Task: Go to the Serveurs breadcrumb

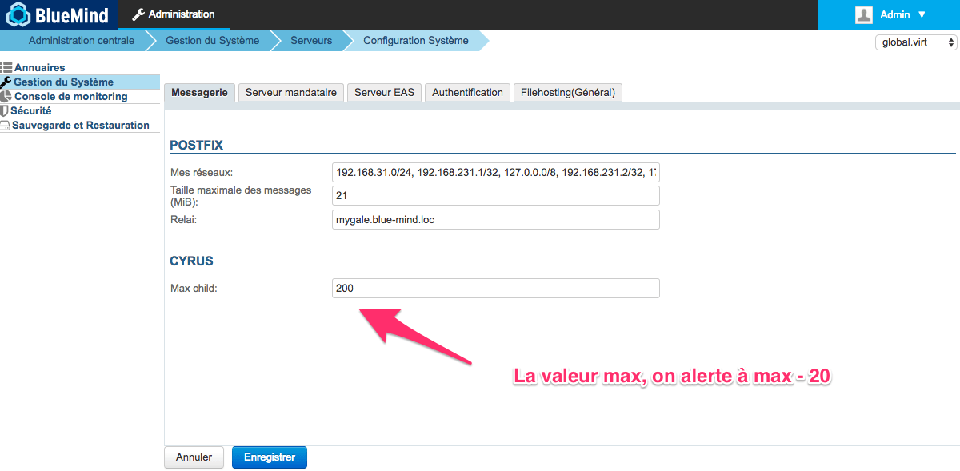Action: coord(311,41)
